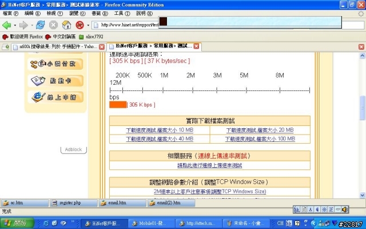
Task: Switch to the 未命名 - 小畫家 taskbar window
Action: point(246,223)
